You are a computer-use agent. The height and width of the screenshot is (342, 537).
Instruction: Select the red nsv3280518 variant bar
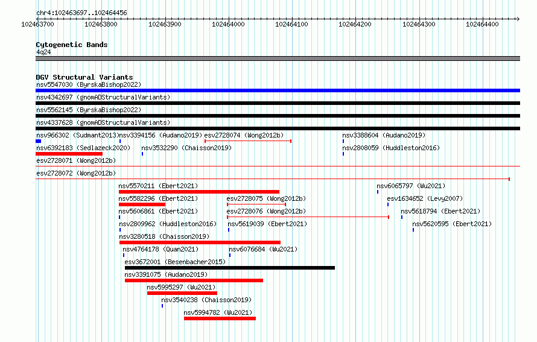200,242
